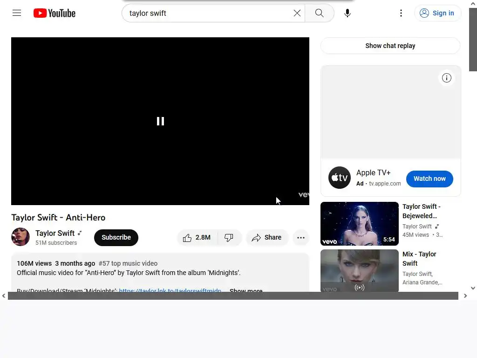477x358 pixels.
Task: Click the 106M views text
Action: (x=34, y=263)
